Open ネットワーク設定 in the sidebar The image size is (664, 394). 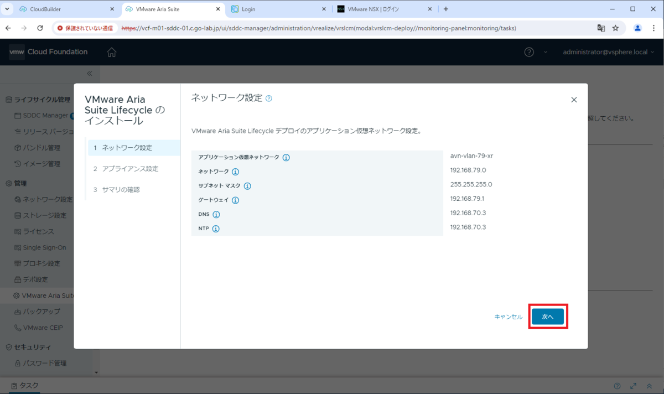pos(44,199)
